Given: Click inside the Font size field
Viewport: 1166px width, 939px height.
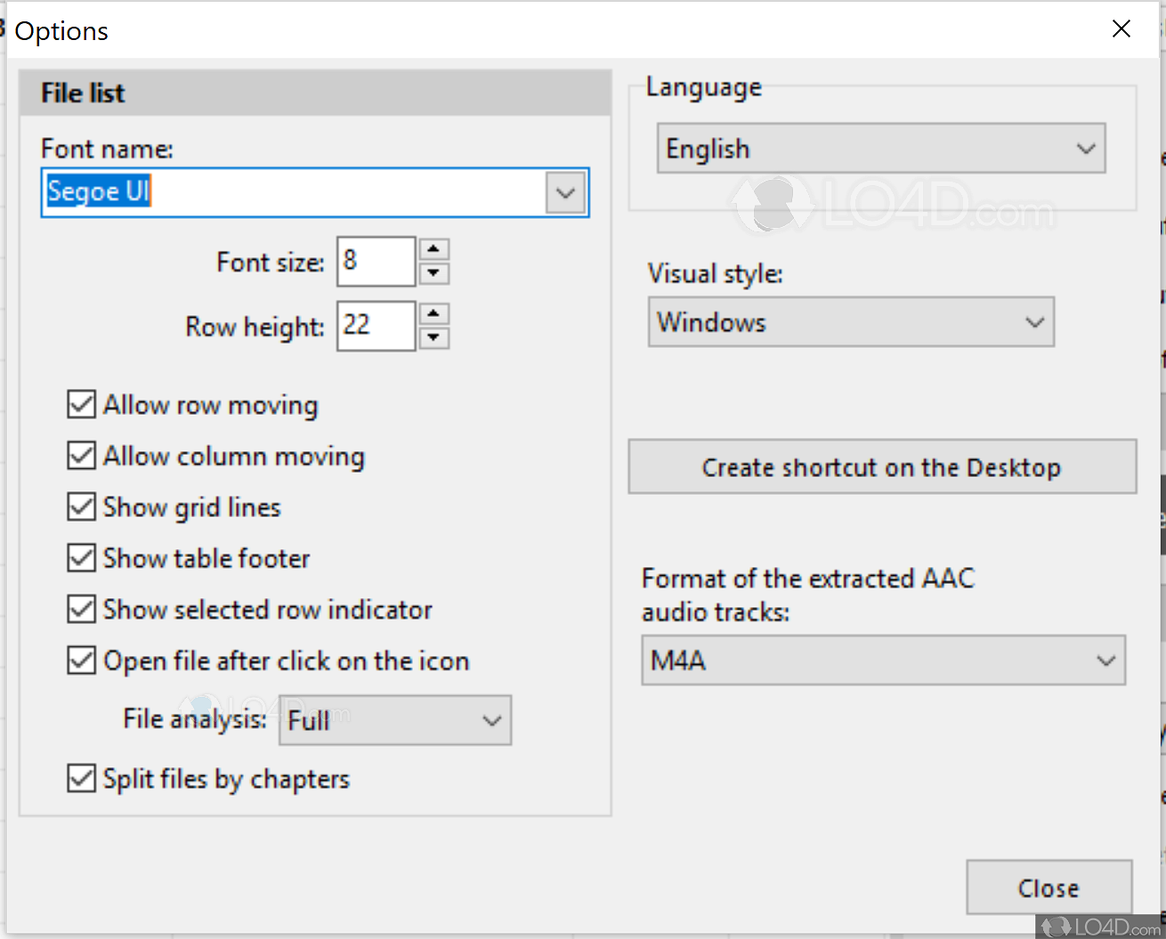Looking at the screenshot, I should click(375, 261).
